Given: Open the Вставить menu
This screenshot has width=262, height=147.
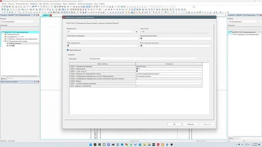Looking at the screenshot, I should tap(46, 4).
